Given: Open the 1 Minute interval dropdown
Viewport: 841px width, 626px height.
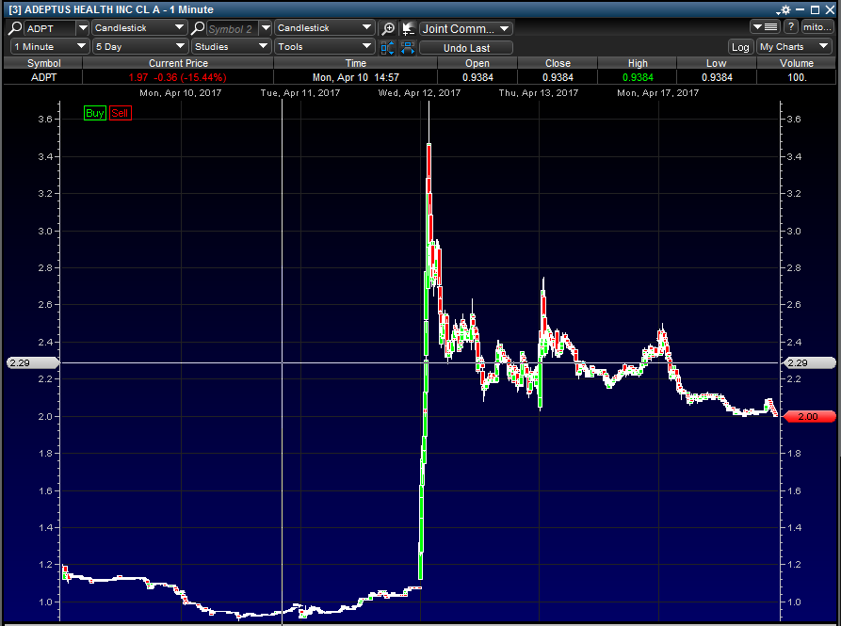Looking at the screenshot, I should [49, 47].
